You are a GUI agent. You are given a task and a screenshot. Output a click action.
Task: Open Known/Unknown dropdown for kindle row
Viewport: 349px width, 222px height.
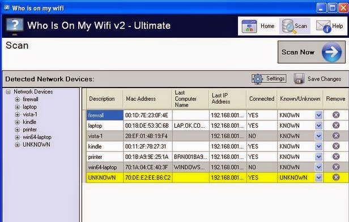coord(319,146)
